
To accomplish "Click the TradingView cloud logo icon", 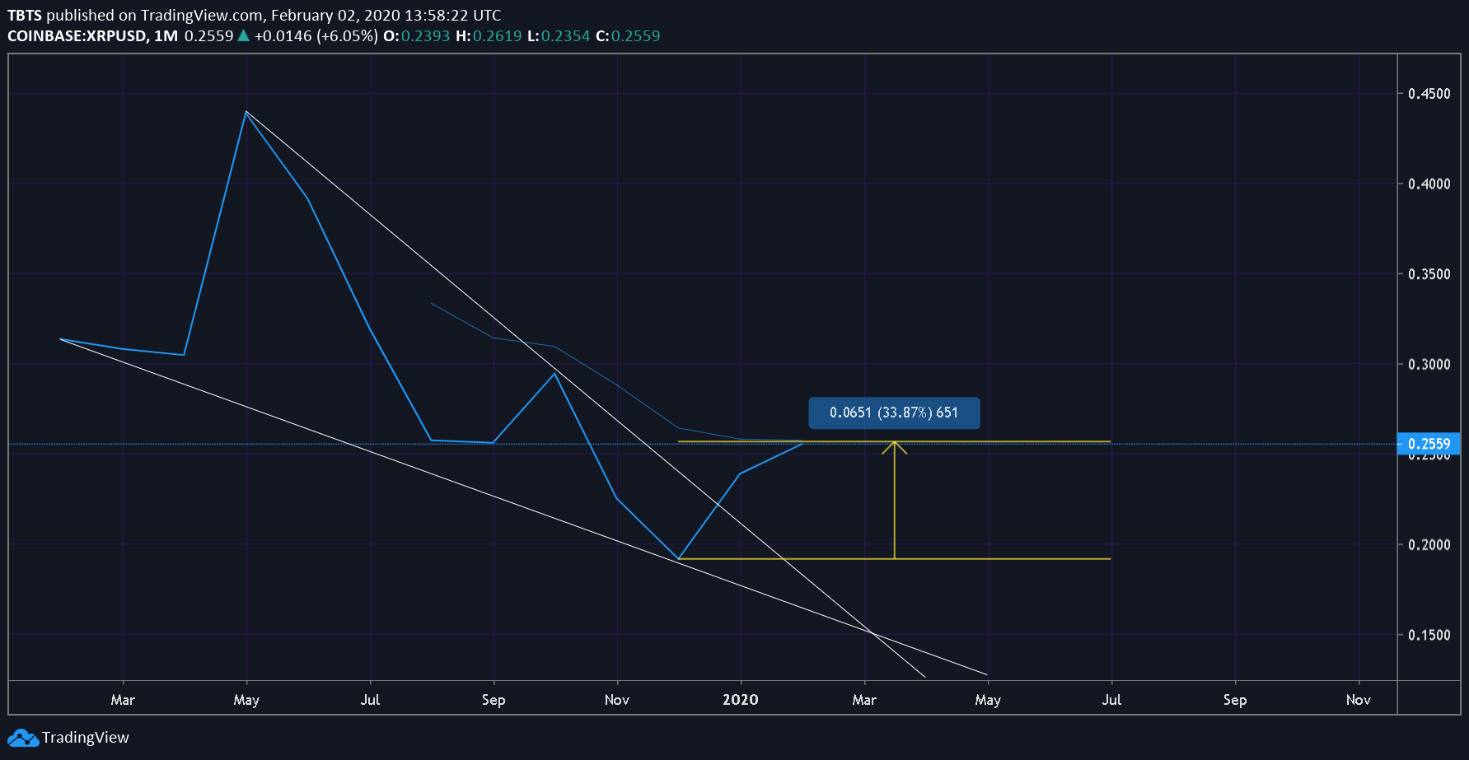I will pos(23,737).
